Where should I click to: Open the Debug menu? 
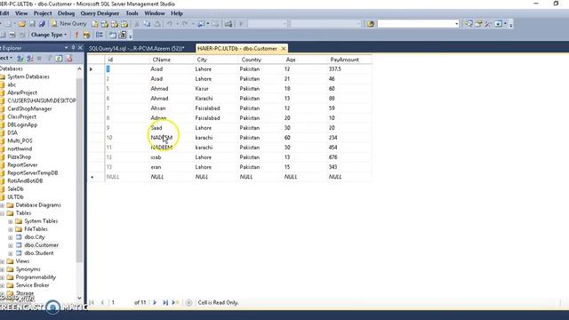pos(66,13)
